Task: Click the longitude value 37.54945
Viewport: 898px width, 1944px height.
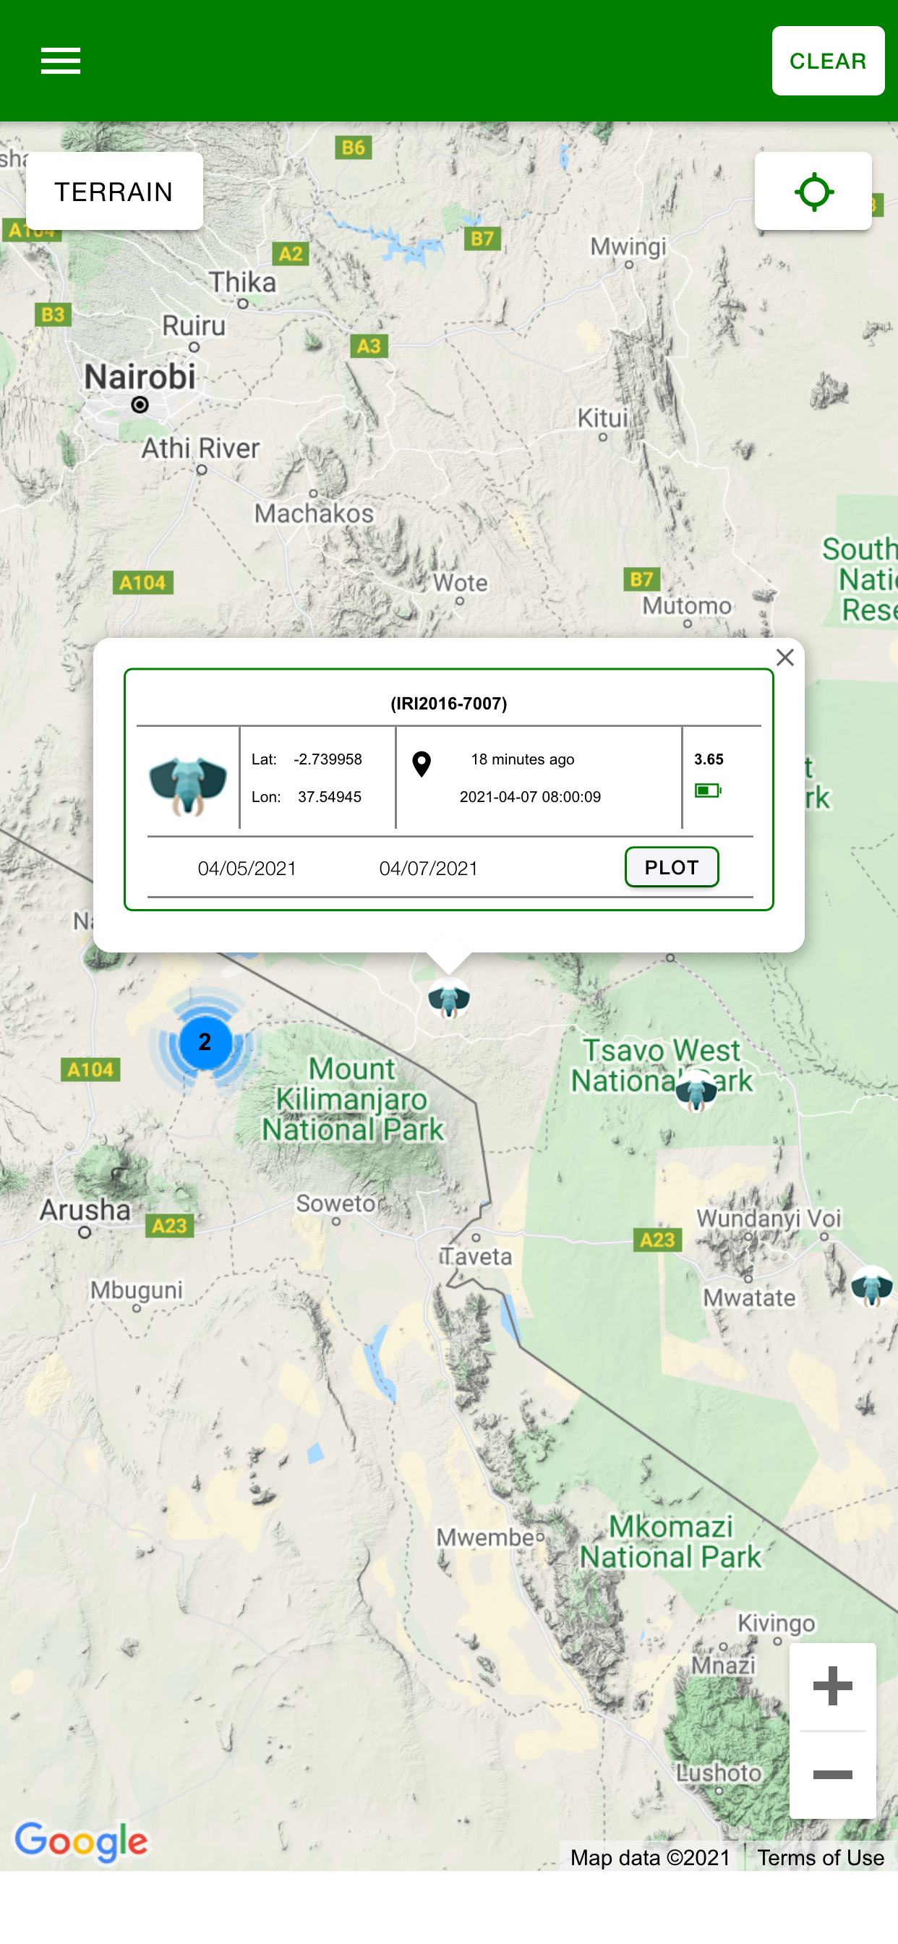Action: (330, 797)
